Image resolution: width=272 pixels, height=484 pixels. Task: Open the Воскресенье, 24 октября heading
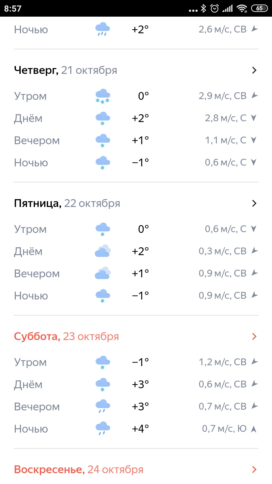[79, 470]
